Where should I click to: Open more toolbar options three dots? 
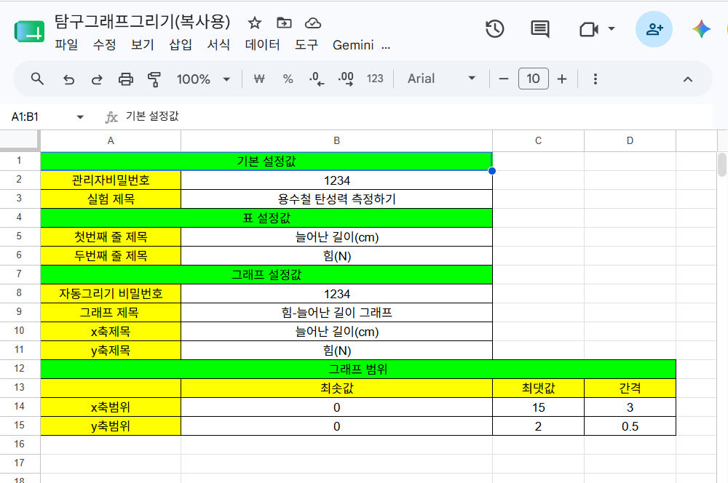[x=596, y=79]
